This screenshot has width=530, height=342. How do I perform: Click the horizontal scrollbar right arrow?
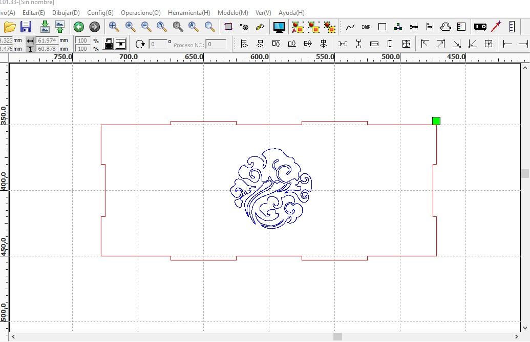point(517,336)
